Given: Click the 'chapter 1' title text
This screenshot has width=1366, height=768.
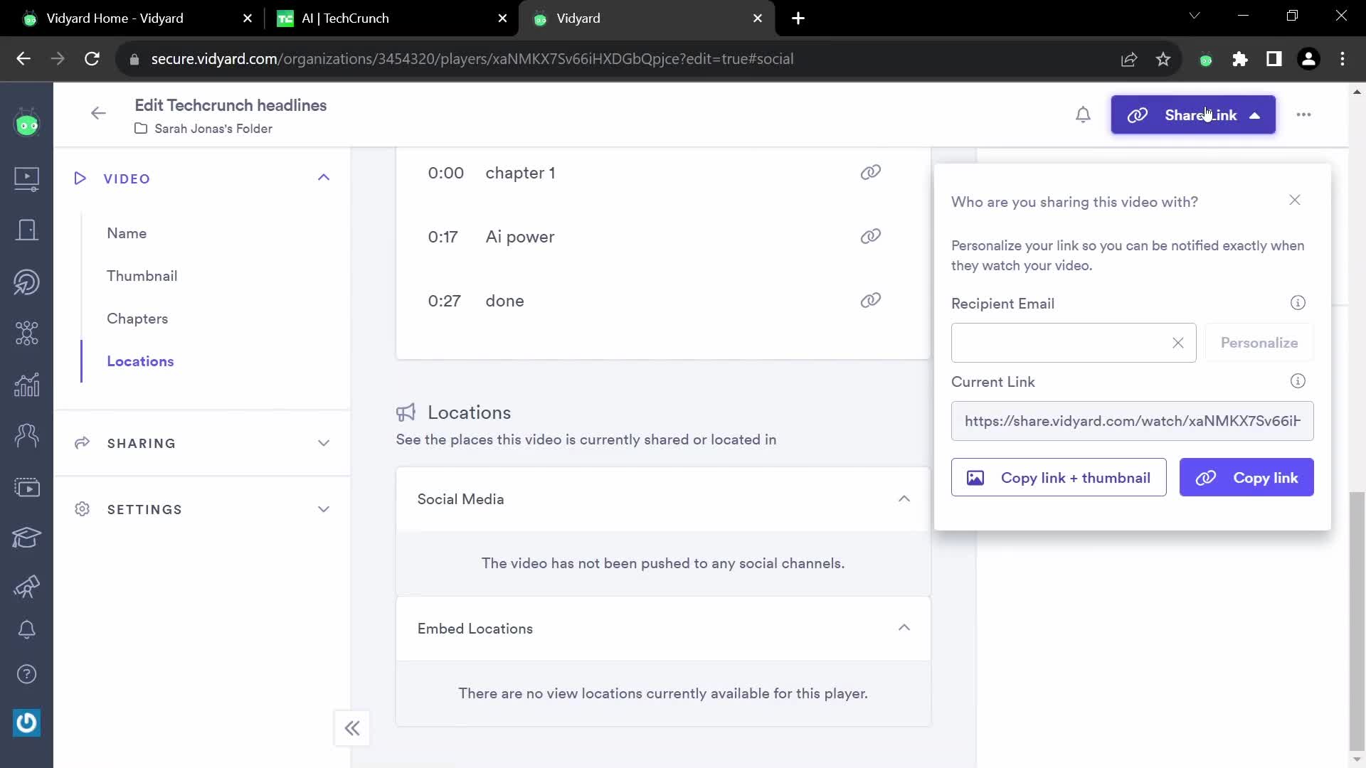Looking at the screenshot, I should [520, 173].
